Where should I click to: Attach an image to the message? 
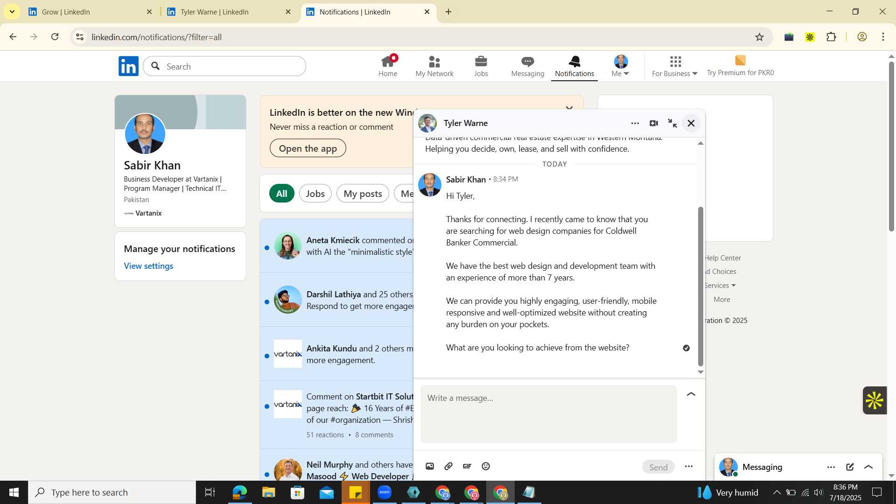[x=430, y=466]
